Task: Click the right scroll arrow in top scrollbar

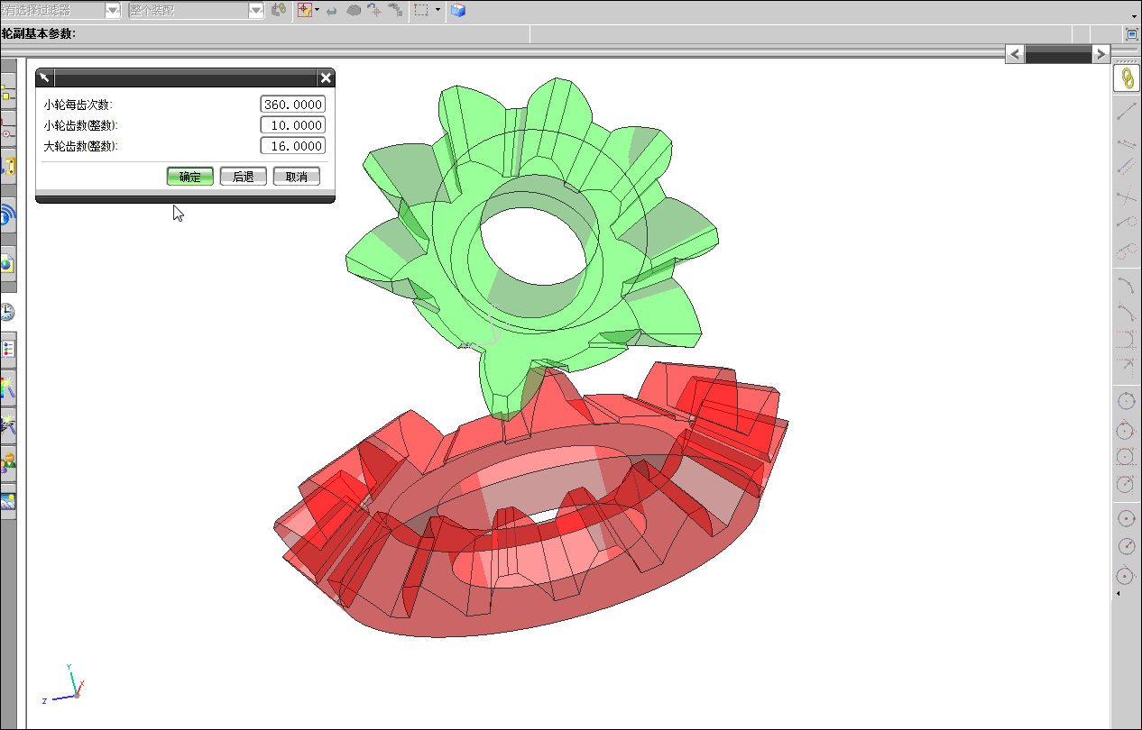Action: pyautogui.click(x=1101, y=54)
